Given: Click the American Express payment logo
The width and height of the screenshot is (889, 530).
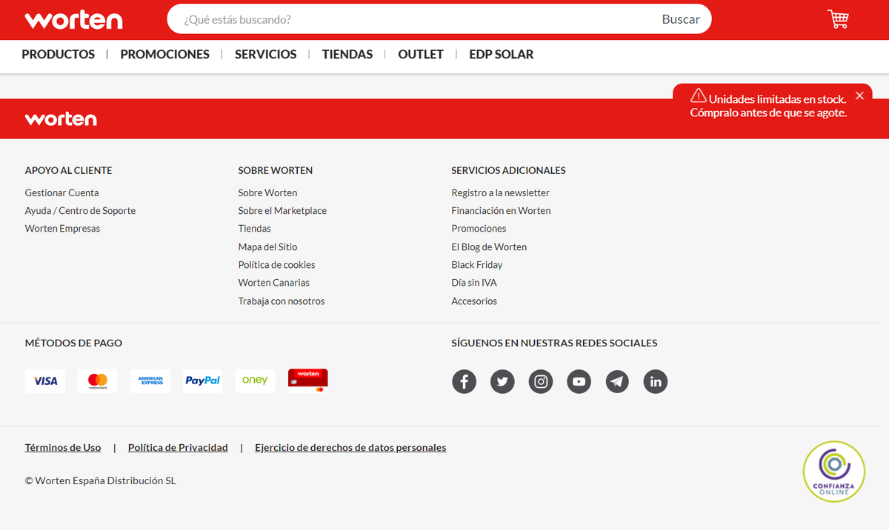Looking at the screenshot, I should 150,380.
